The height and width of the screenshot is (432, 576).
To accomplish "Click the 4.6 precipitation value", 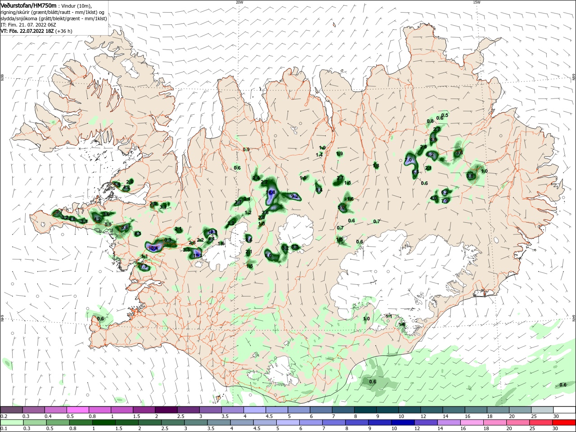I will point(433,140).
